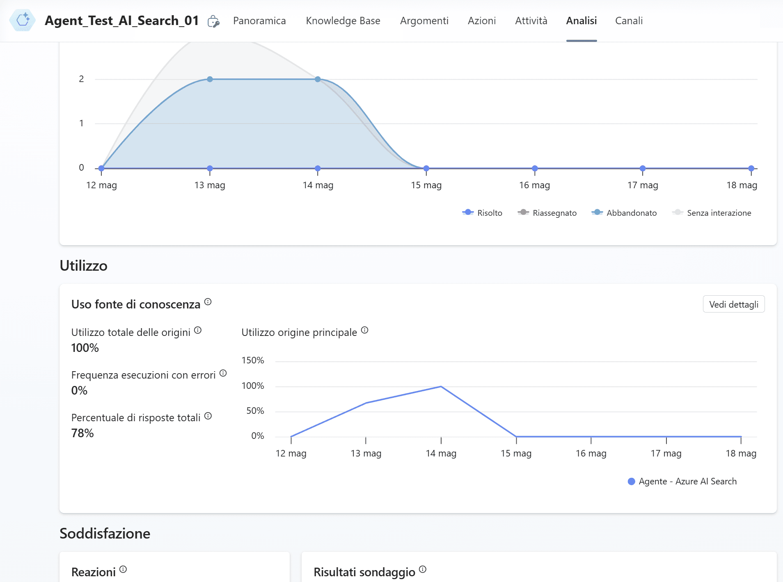Click info icon beside Frequenza esecuzioni con errori
The height and width of the screenshot is (582, 783).
(223, 373)
